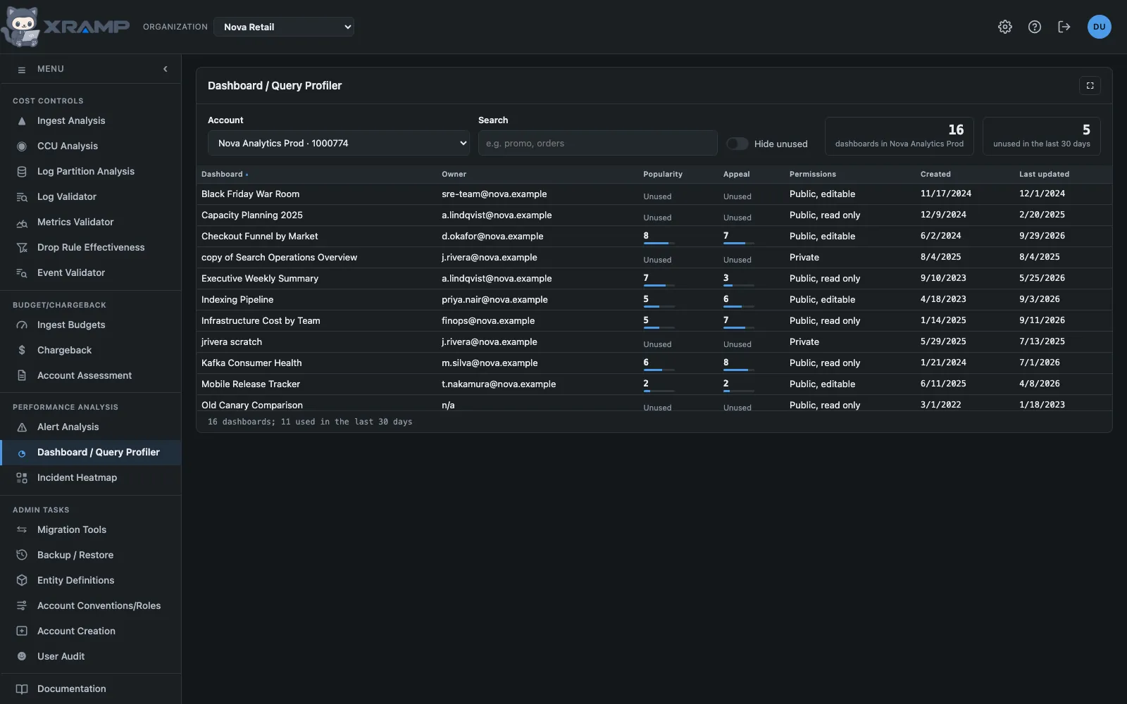This screenshot has height=704, width=1127.
Task: Toggle the Hide unused switch
Action: pos(737,144)
